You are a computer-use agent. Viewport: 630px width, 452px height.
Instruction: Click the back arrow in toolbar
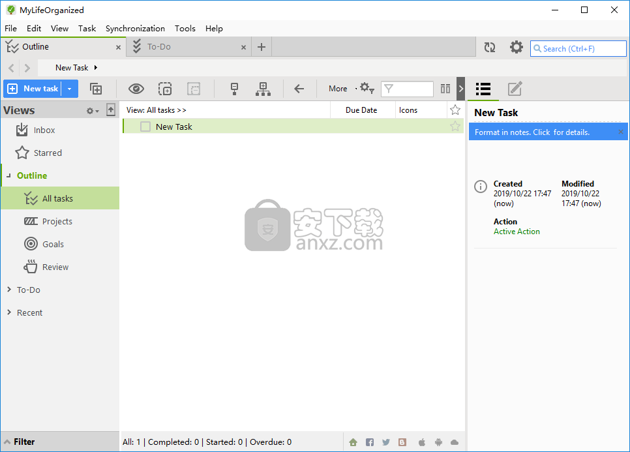click(x=299, y=89)
